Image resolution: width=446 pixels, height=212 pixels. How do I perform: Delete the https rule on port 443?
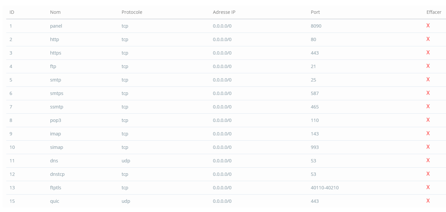coord(428,53)
